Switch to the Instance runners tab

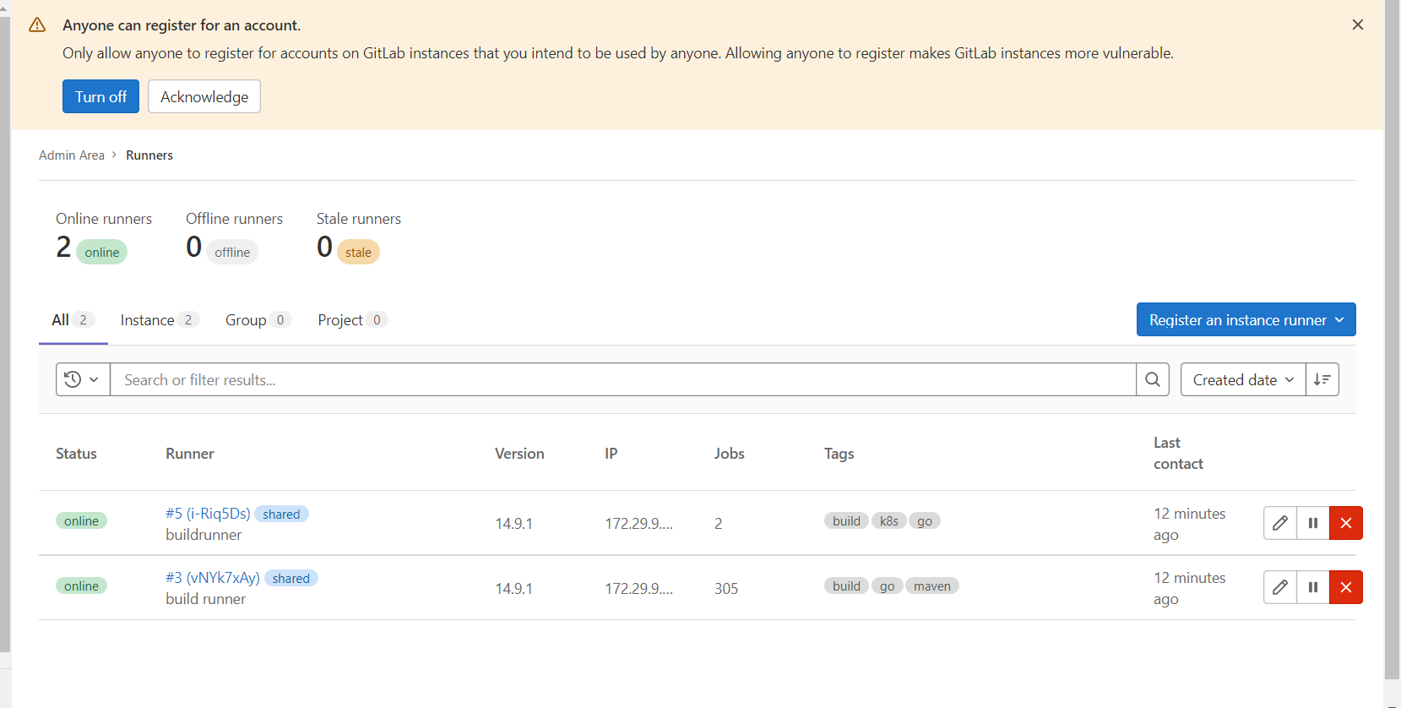pos(159,320)
